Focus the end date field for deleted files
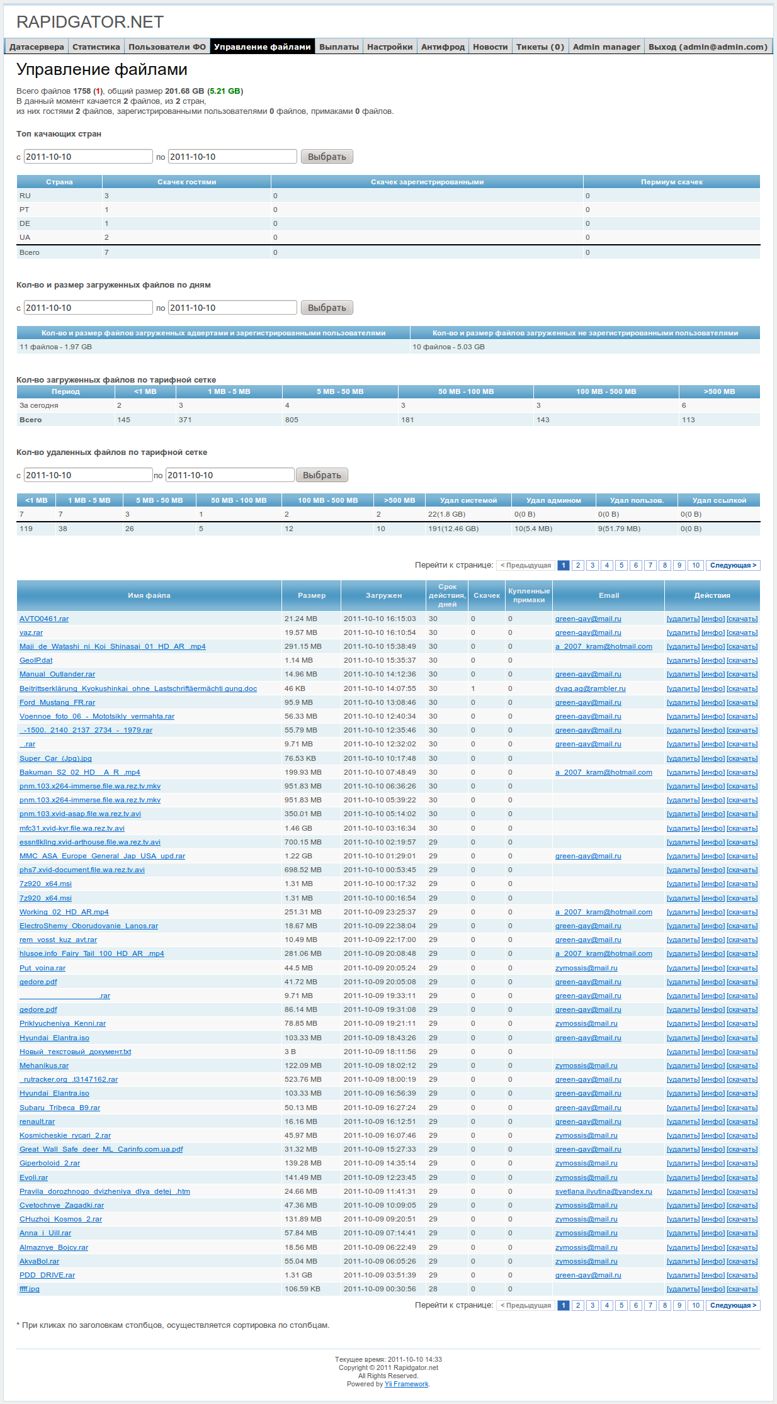 [x=230, y=475]
